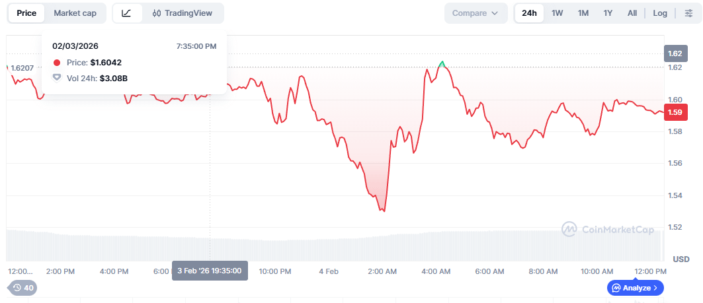
Task: Click the history clock icon labeled 40
Action: coord(22,288)
